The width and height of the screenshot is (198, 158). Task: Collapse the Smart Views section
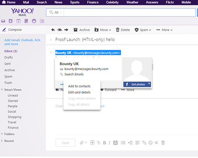pyautogui.click(x=2, y=89)
